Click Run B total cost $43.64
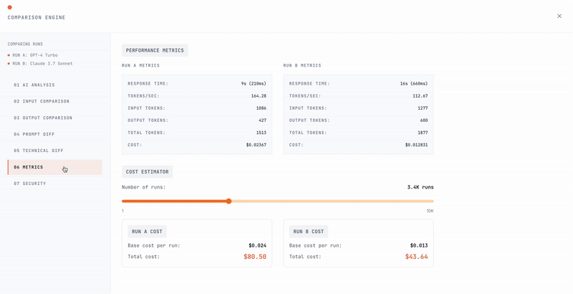 pos(416,257)
